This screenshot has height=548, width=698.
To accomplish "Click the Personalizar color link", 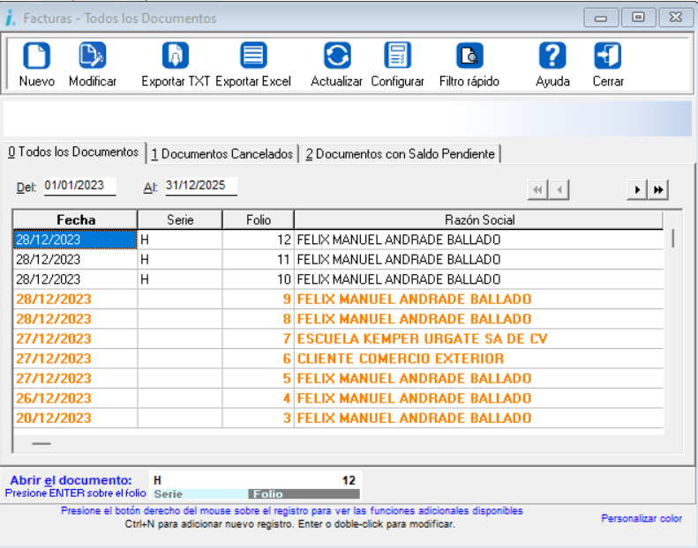I will point(641,518).
